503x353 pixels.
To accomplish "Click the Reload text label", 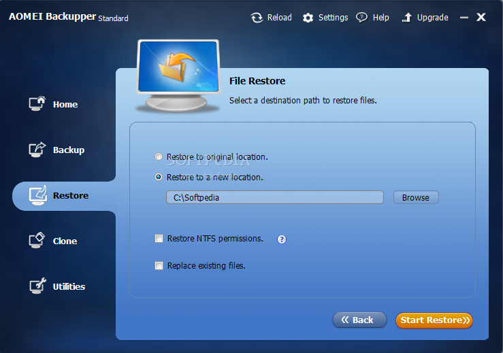I will click(280, 17).
